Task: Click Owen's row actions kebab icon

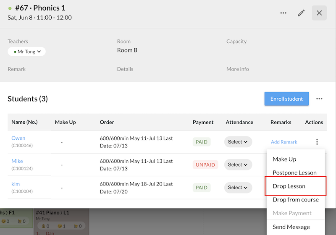Action: (317, 142)
